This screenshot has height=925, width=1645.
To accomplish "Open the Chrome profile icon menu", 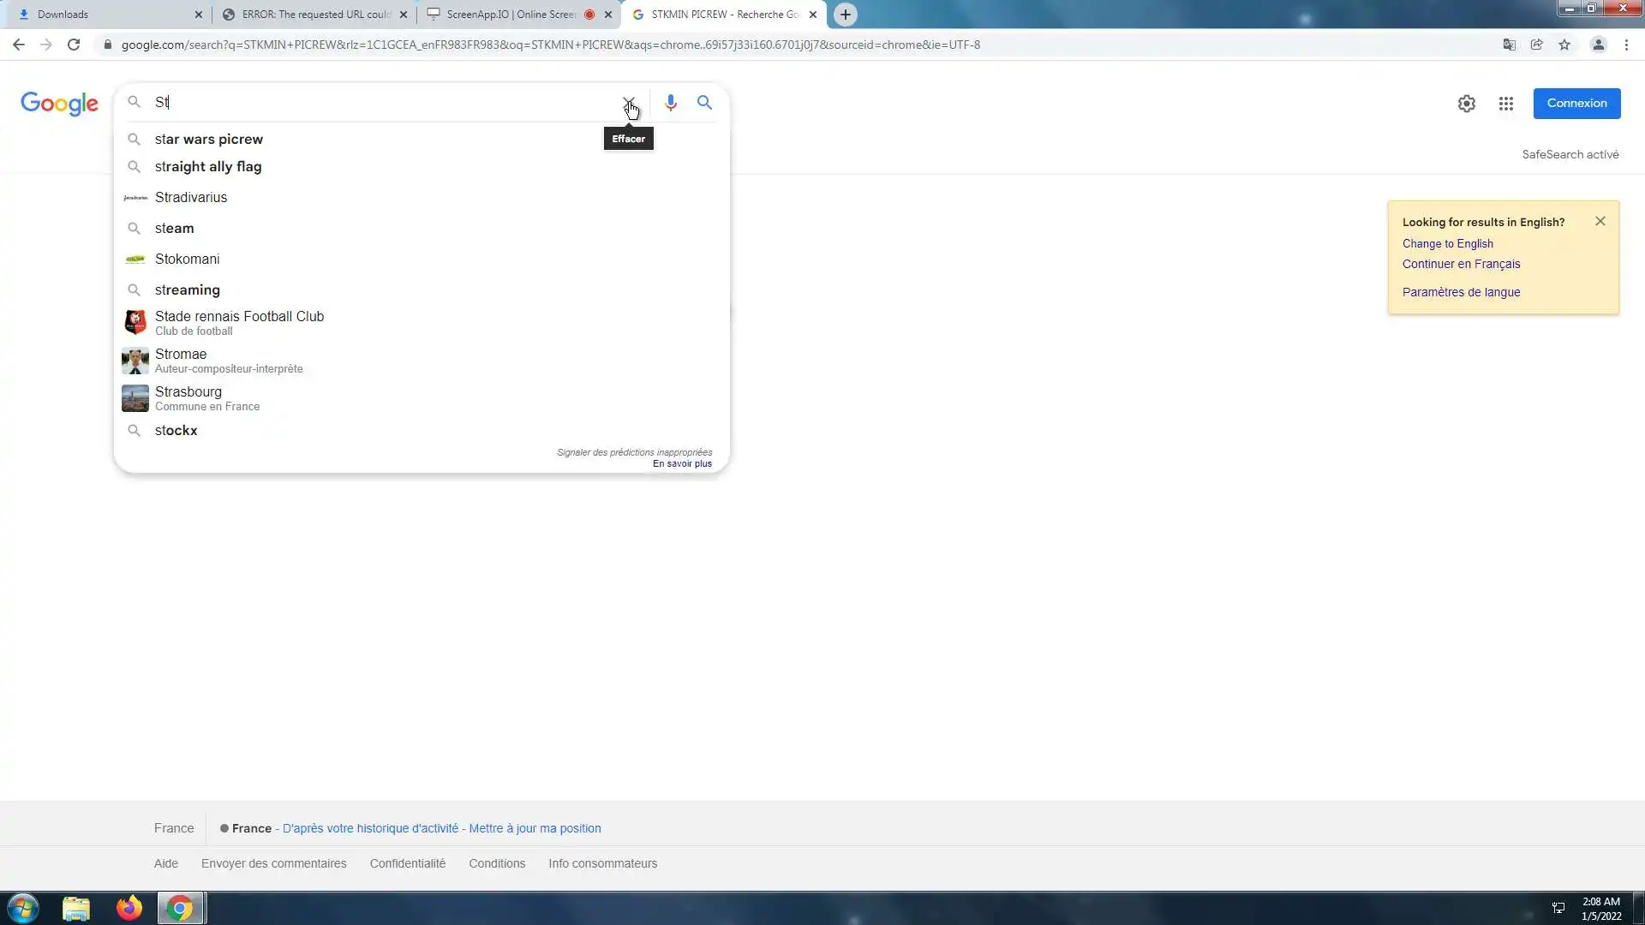I will (x=1598, y=45).
